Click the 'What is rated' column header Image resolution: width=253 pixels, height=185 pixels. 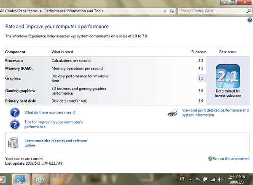(x=62, y=52)
